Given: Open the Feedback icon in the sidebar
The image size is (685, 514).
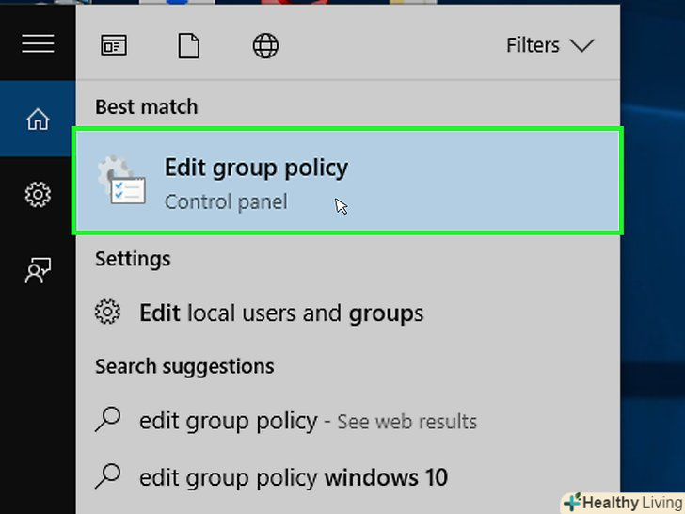Looking at the screenshot, I should pyautogui.click(x=38, y=271).
